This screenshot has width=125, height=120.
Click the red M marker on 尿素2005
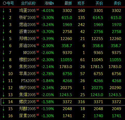point(38,115)
